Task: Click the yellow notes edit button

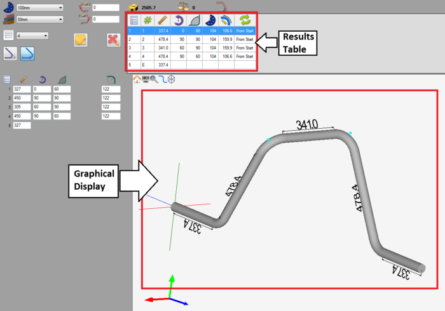Action: tap(81, 40)
